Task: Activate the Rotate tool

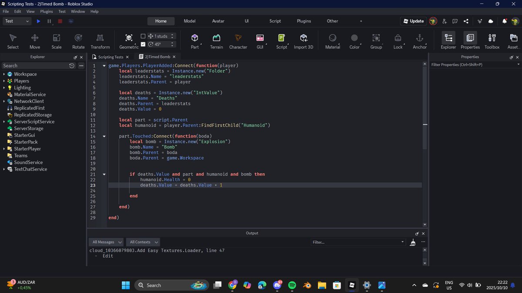Action: 78,41
